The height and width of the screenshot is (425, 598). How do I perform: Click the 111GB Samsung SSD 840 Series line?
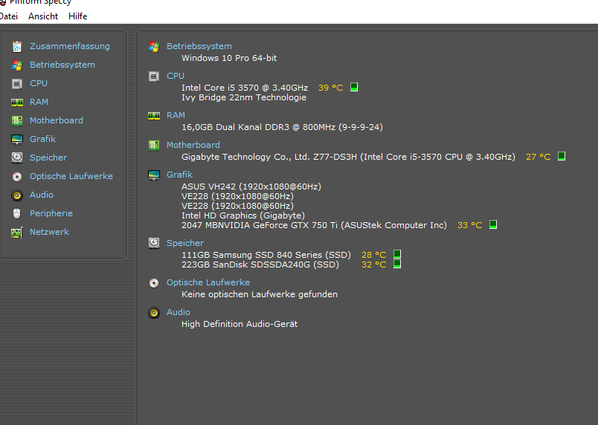coord(266,255)
